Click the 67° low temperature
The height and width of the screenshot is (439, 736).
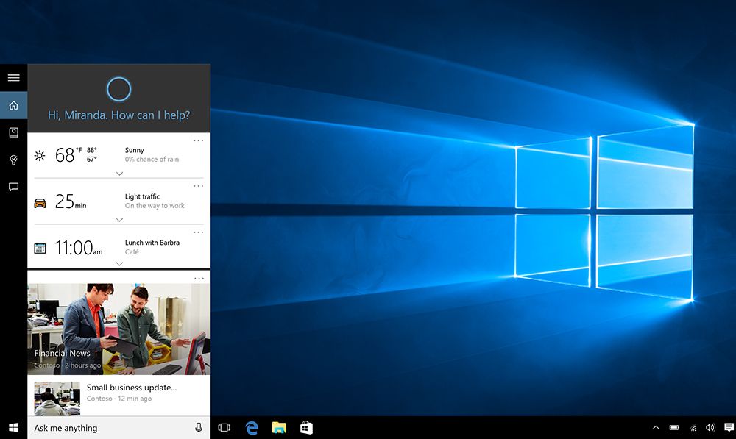(91, 159)
